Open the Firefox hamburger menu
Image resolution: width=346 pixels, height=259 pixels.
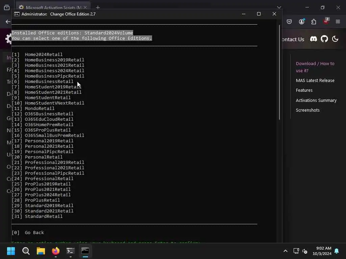338,22
